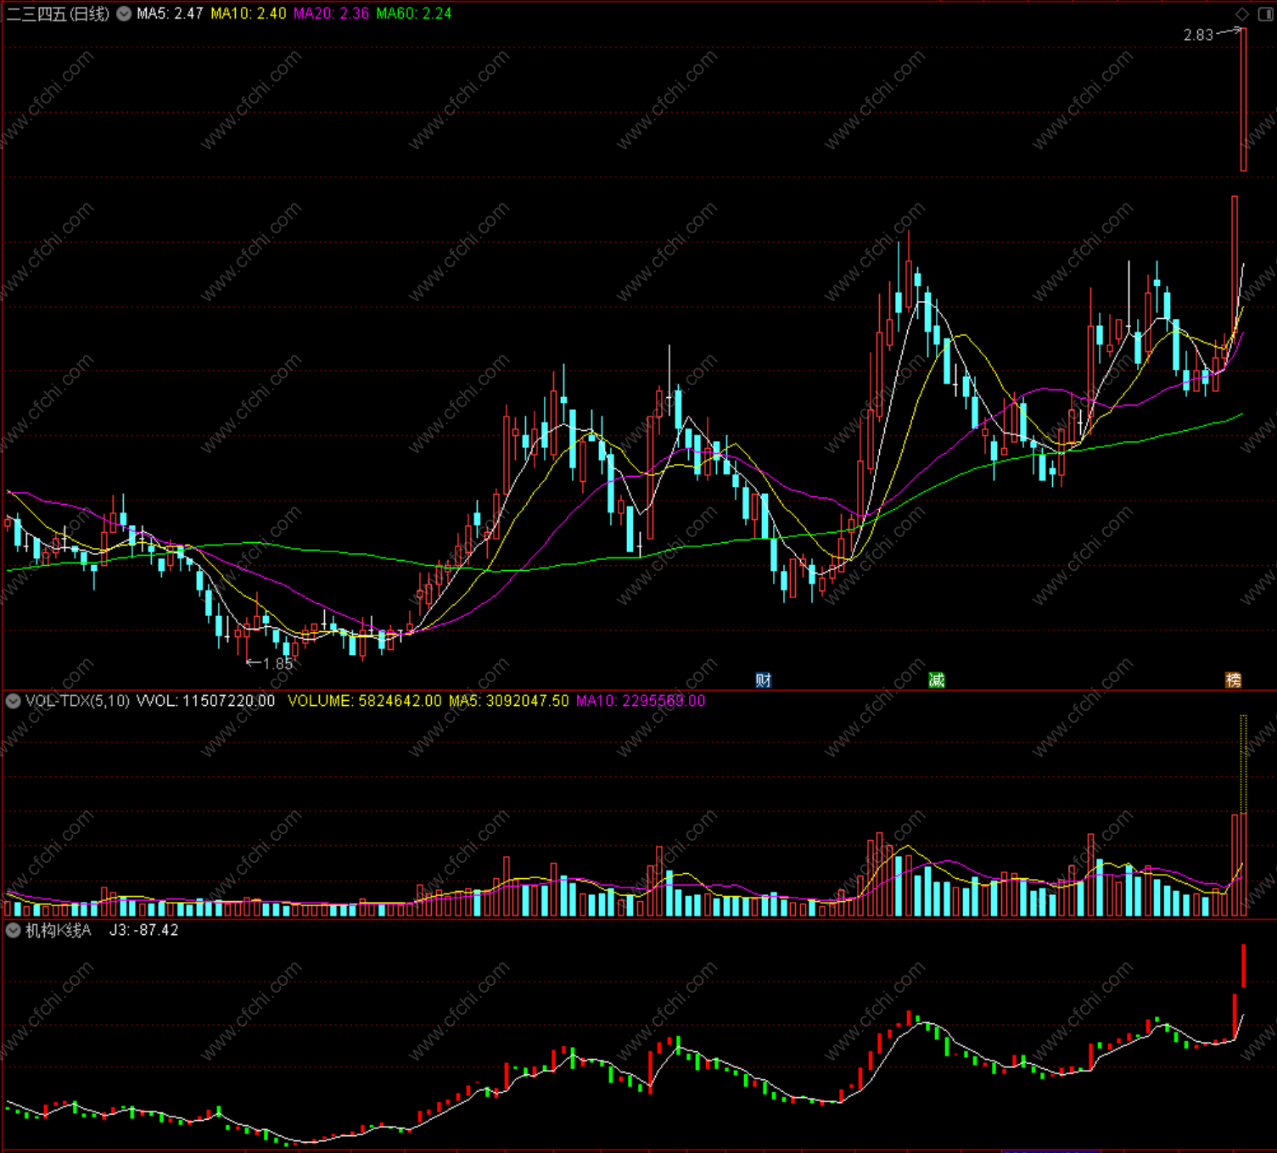
Task: Click the blue 财 marker icon on the chart
Action: tap(764, 680)
